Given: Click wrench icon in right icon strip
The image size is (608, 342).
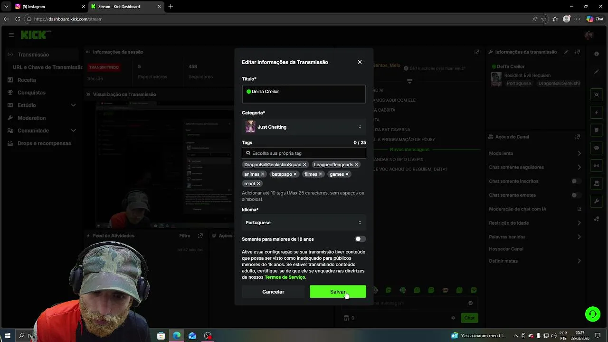Looking at the screenshot, I should pos(597,201).
